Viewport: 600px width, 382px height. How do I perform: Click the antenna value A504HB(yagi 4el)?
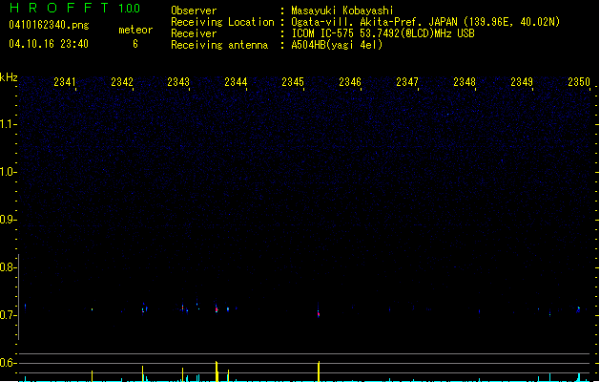(x=337, y=45)
